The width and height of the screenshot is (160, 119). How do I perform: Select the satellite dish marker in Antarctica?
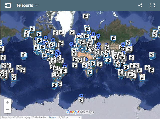[x=81, y=100]
